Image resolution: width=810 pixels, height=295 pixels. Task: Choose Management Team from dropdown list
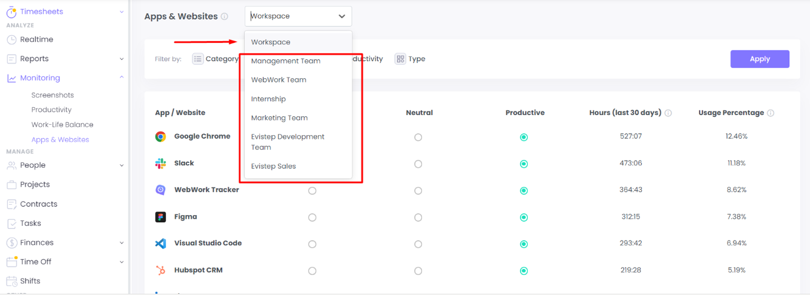[298, 61]
